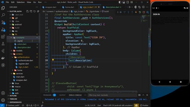Open the Thunder Client lightning icon
The width and height of the screenshot is (190, 107).
3,65
